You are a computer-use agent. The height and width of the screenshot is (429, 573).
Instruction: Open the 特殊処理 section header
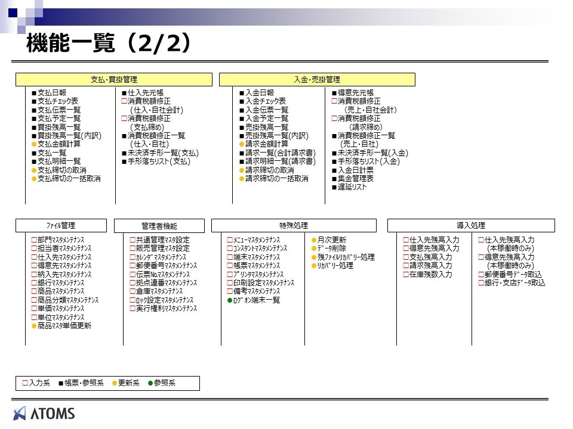coord(294,226)
